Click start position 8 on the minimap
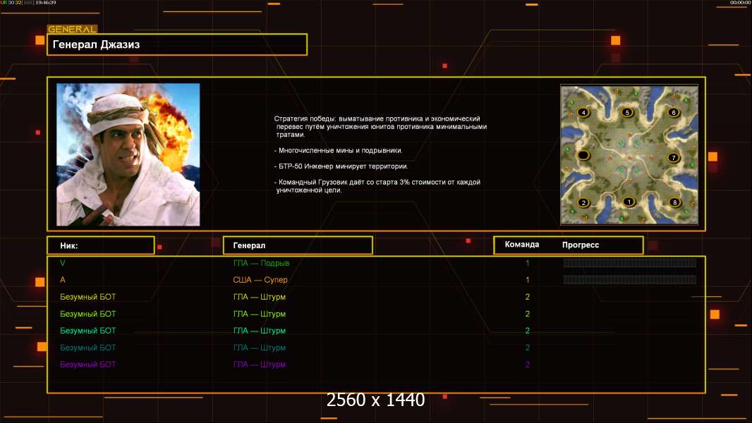The width and height of the screenshot is (752, 423). 674,202
